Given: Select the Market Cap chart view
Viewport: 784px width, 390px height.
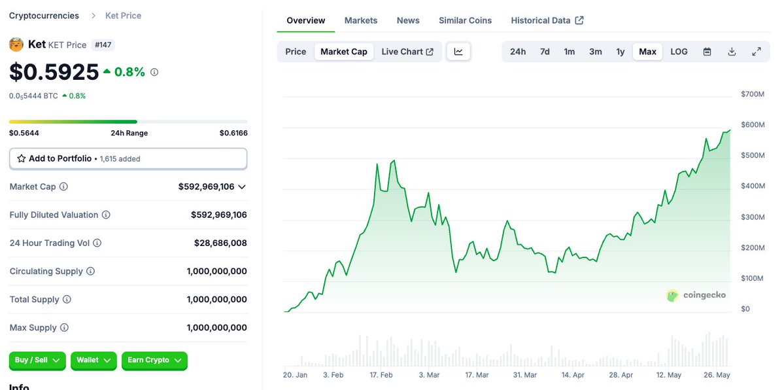Looking at the screenshot, I should point(344,52).
